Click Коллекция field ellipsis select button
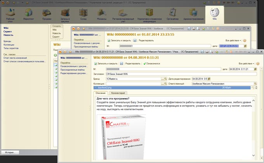The width and height of the screenshot is (264, 163). coord(162,84)
